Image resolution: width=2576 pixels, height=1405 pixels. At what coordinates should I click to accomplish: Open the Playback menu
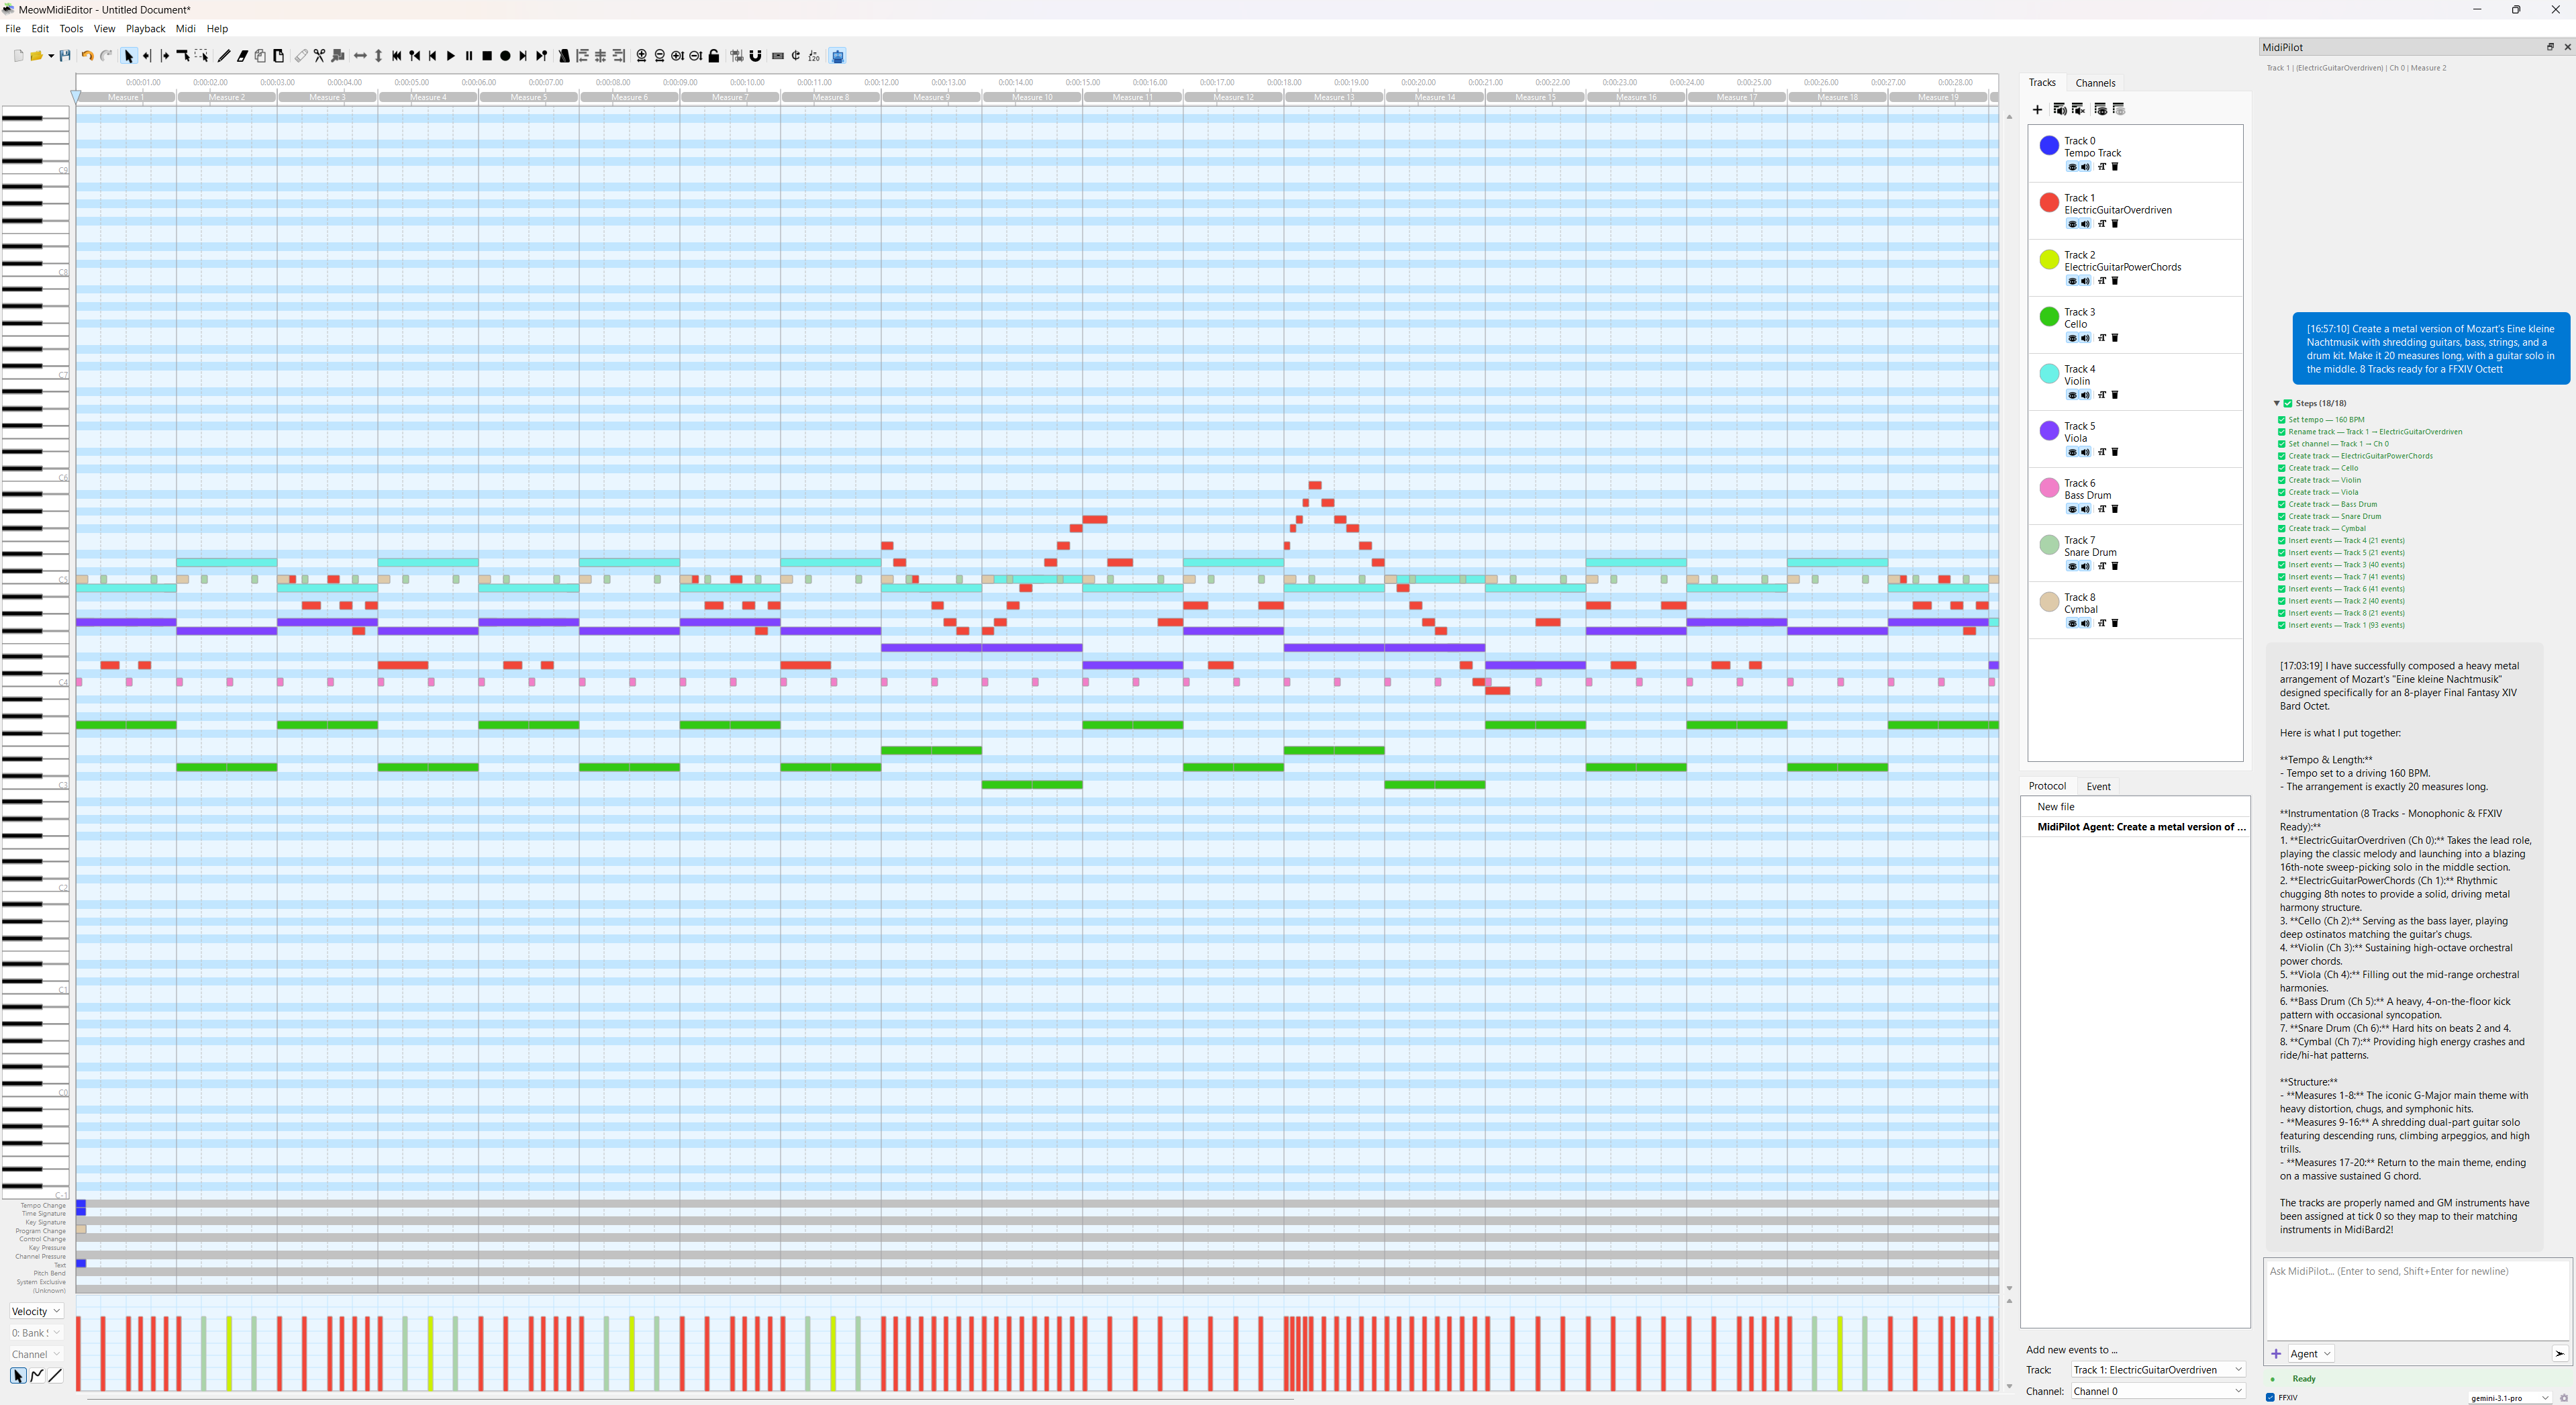pyautogui.click(x=145, y=29)
